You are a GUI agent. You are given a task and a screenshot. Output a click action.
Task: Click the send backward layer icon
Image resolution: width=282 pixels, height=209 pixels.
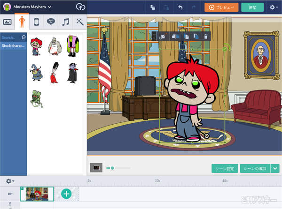point(196,37)
